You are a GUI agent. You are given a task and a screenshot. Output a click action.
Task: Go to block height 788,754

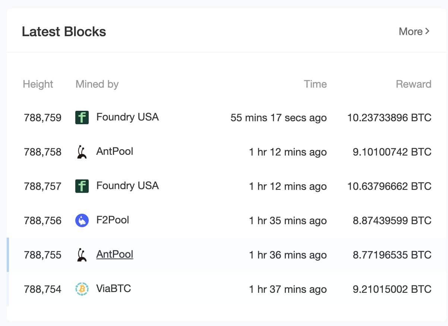42,289
